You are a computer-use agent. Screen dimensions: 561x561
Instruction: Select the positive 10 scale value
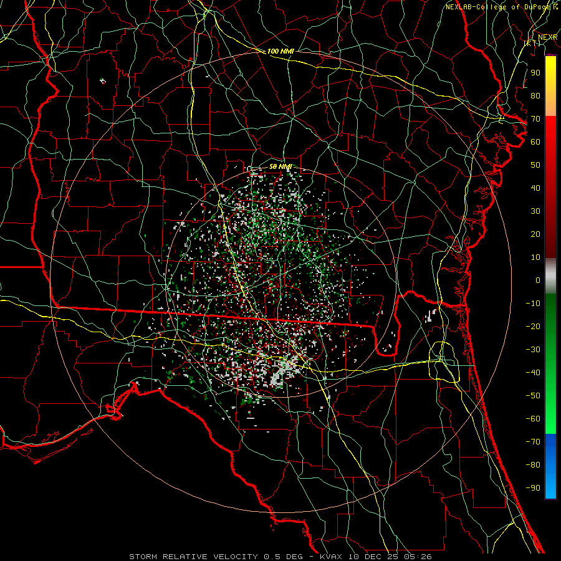tap(535, 257)
